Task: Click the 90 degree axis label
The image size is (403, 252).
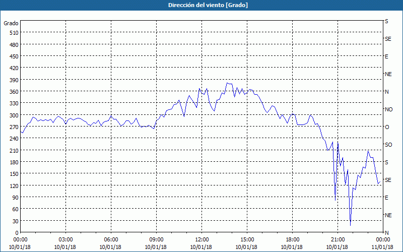Action: point(16,198)
